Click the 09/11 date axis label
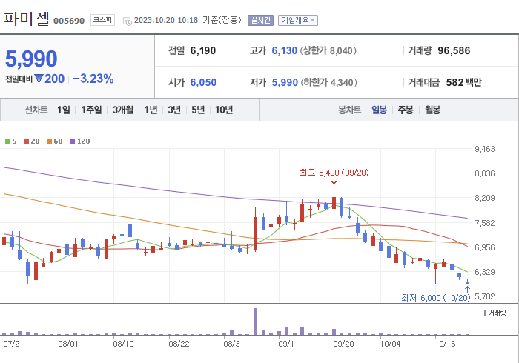 click(288, 344)
